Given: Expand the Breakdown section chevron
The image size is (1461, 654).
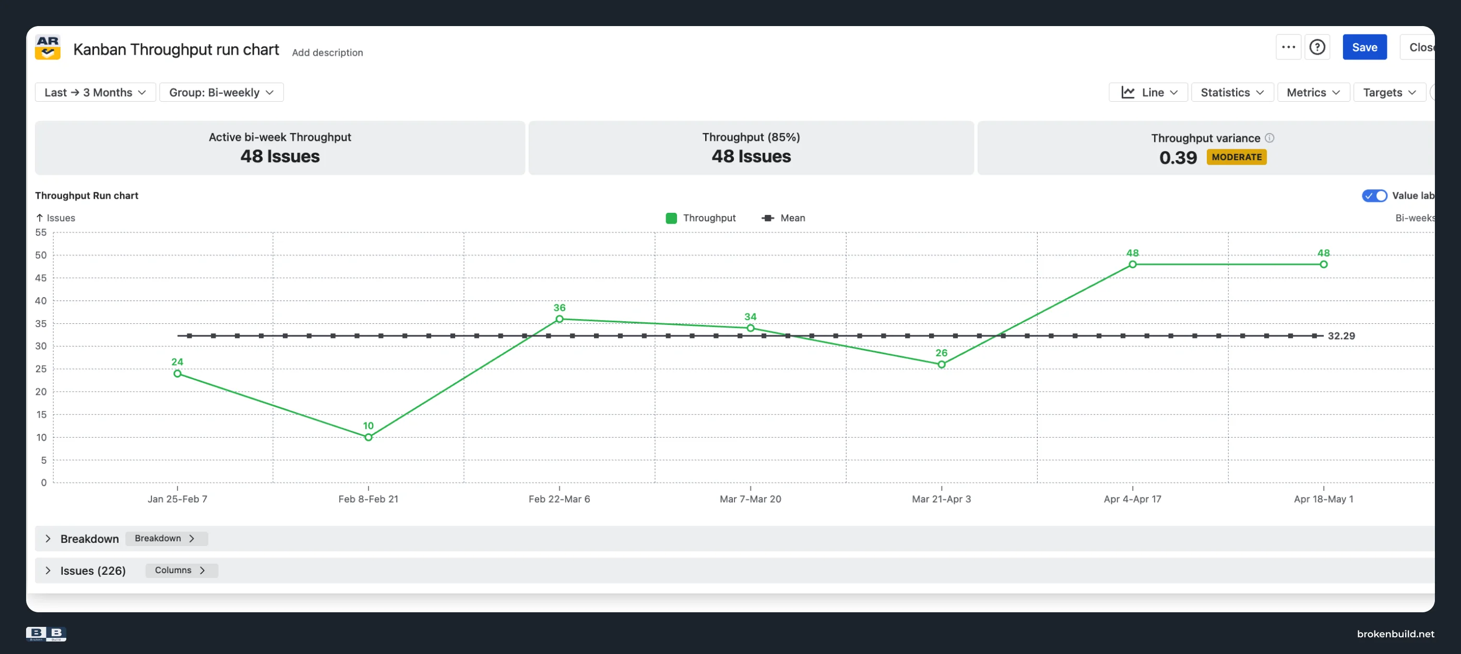Looking at the screenshot, I should (x=48, y=538).
